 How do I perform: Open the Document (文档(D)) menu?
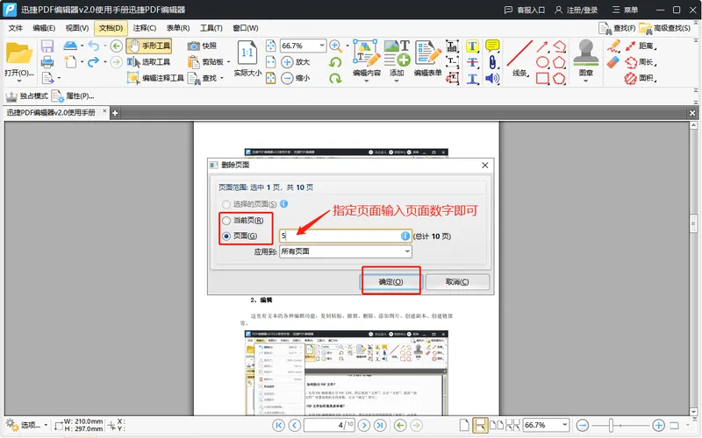pos(111,28)
